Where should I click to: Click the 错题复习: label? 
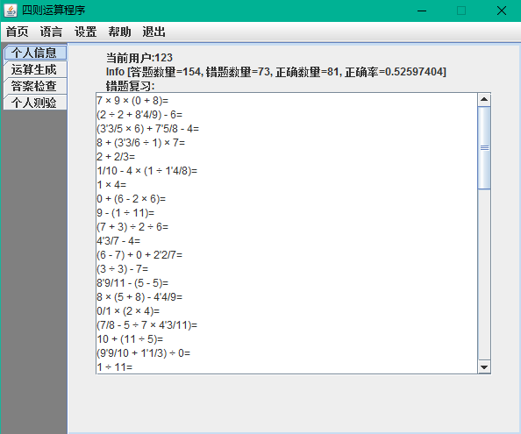point(130,86)
